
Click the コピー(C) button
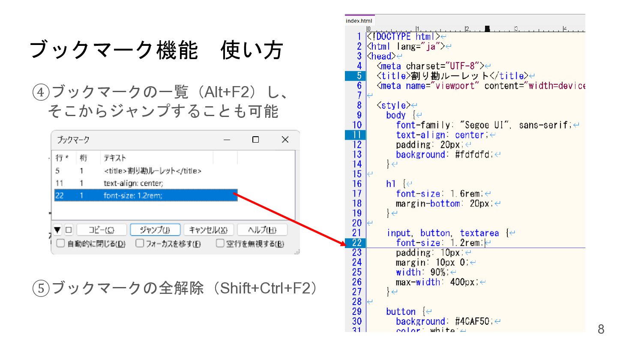coord(102,230)
